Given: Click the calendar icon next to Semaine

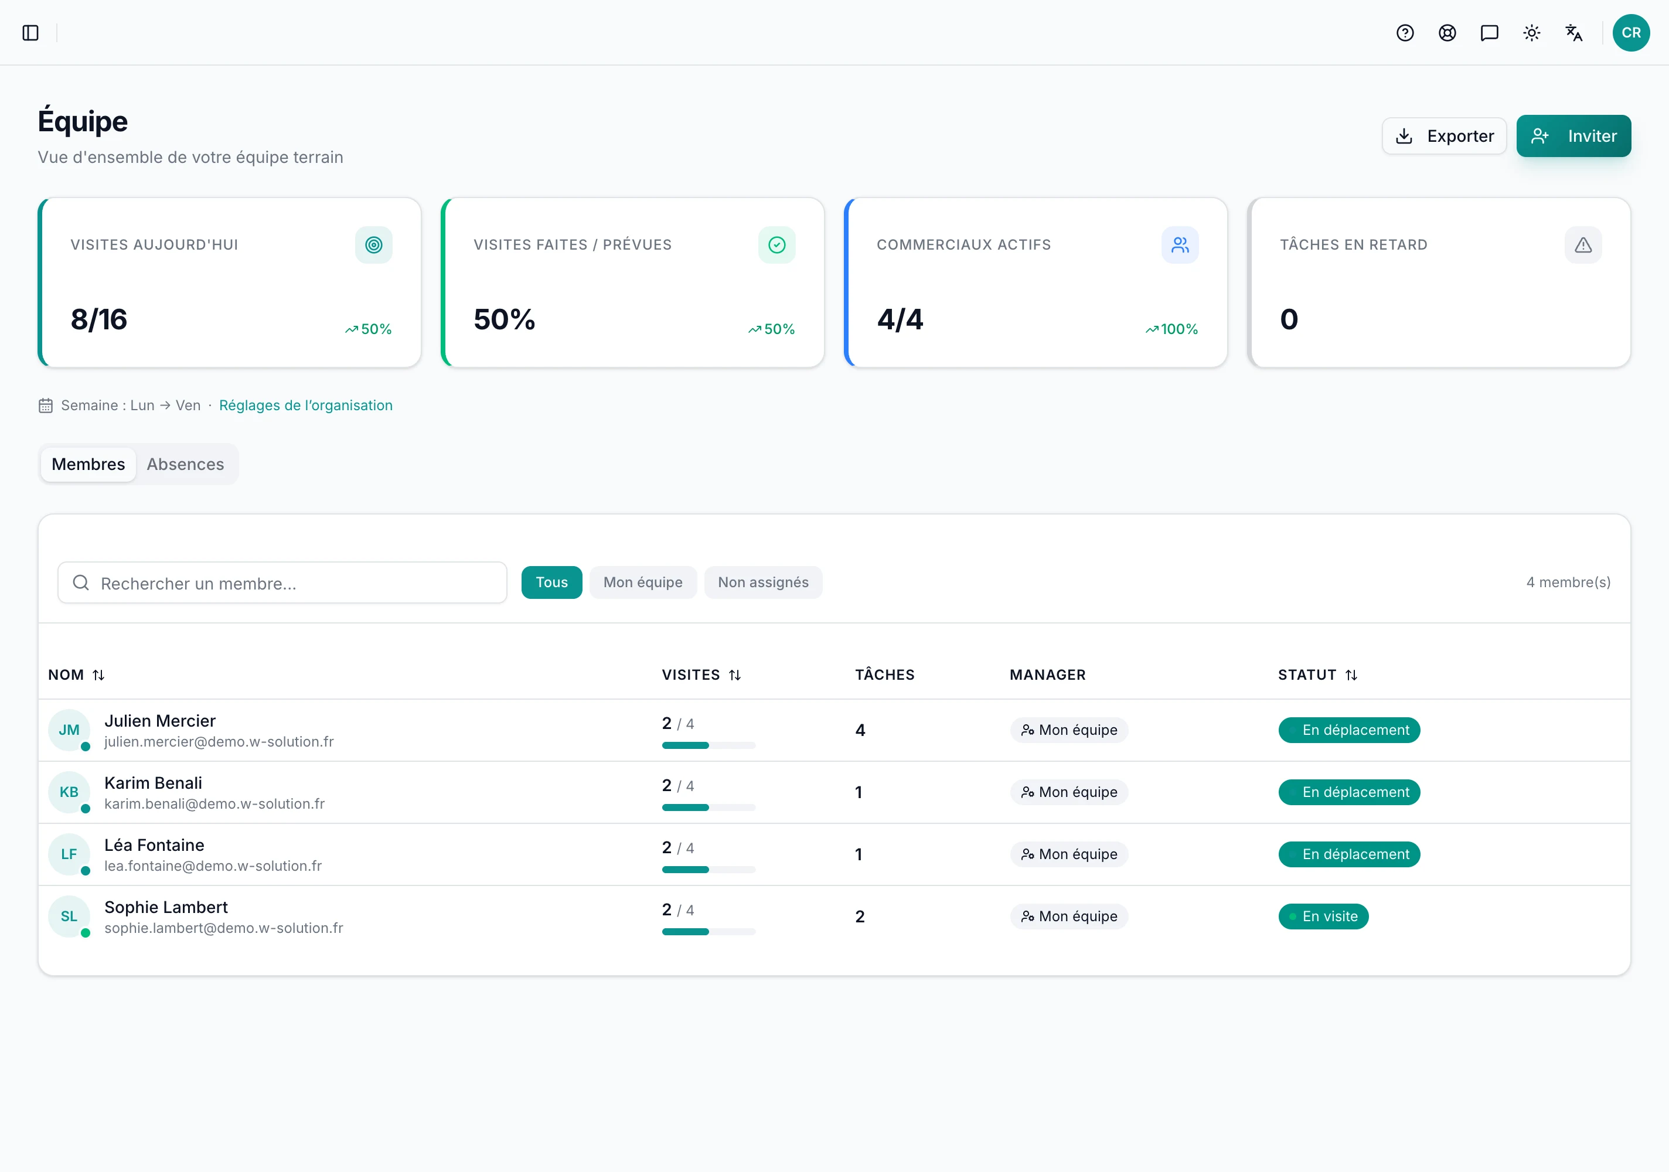Looking at the screenshot, I should (x=46, y=406).
